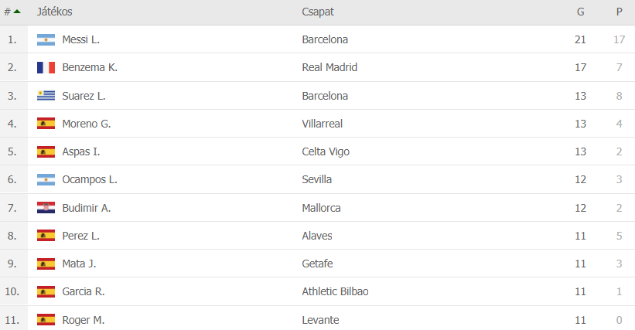
Task: Click Argentina flag icon next to Messi L.
Action: (46, 39)
